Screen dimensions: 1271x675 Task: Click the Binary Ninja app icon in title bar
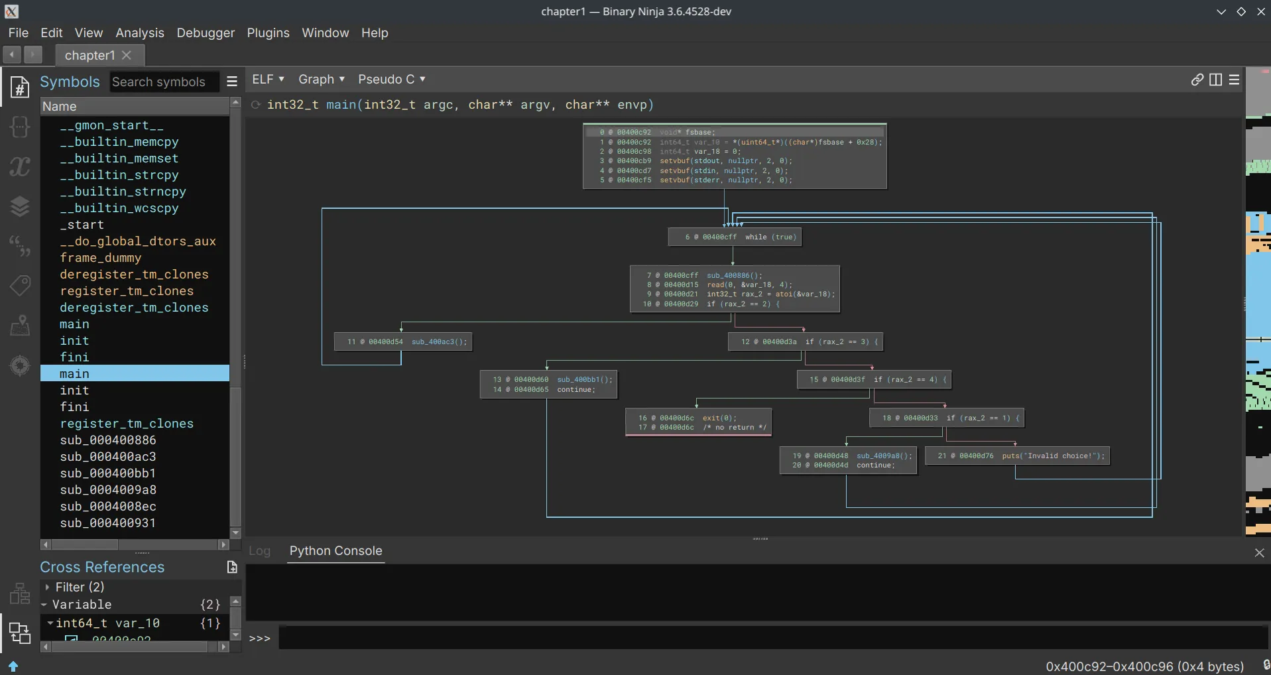point(12,11)
